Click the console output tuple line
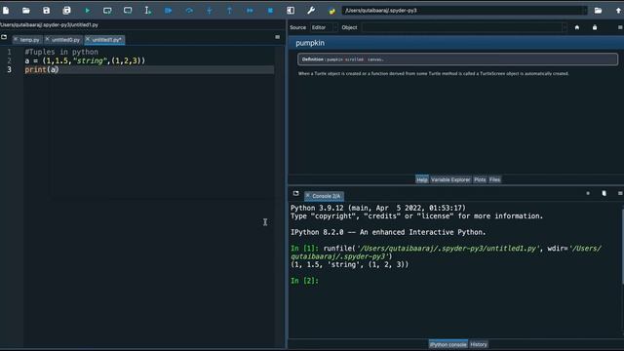This screenshot has width=624, height=351. (349, 264)
